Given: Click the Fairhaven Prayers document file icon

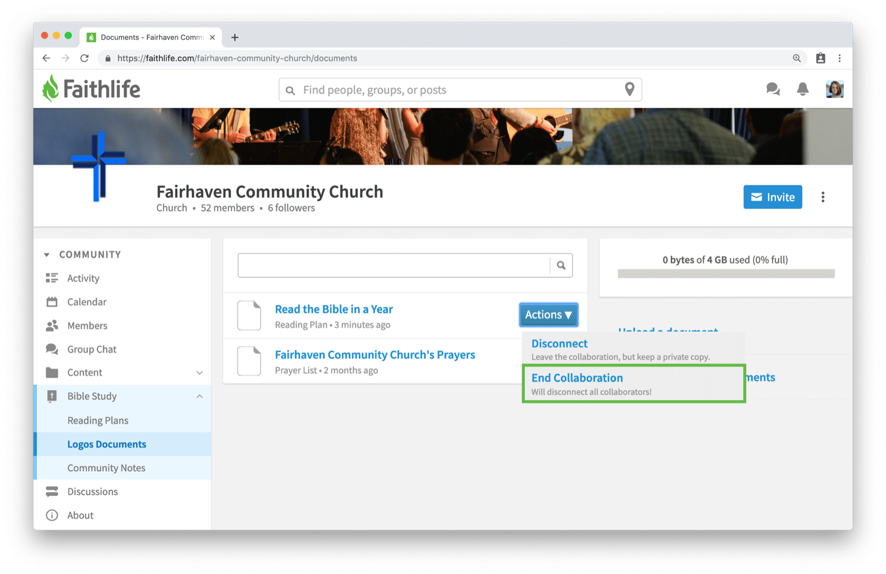Looking at the screenshot, I should tap(249, 361).
